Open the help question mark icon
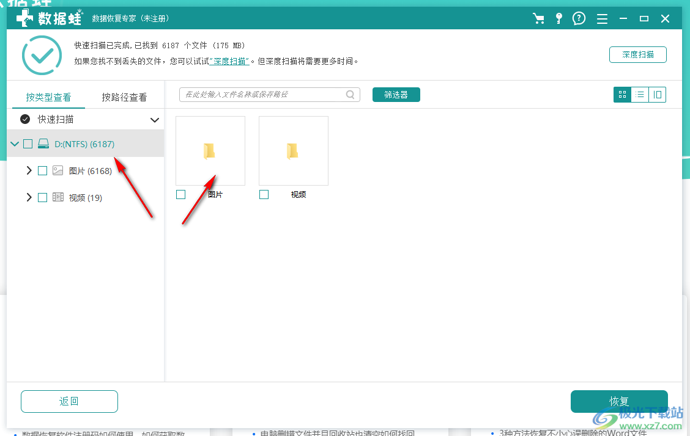The image size is (690, 436). 579,18
